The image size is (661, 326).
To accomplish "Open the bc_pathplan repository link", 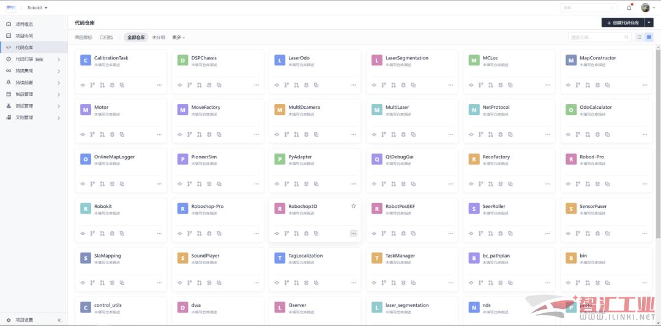I will [497, 256].
